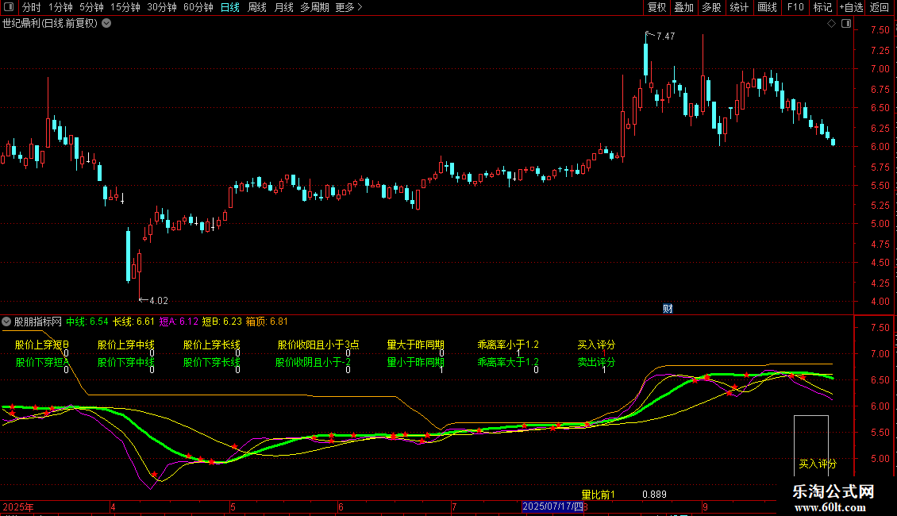
Task: Click the blue 财 marker on chart
Action: (x=668, y=309)
